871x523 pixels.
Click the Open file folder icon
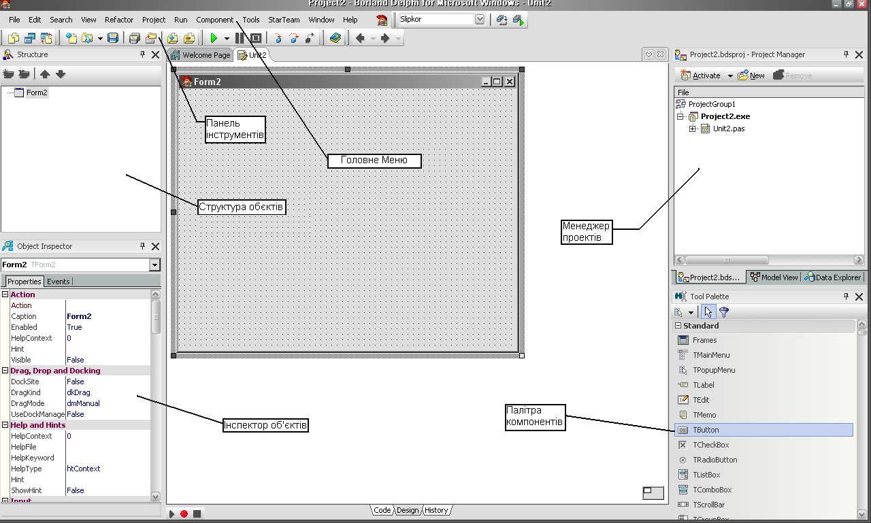87,38
